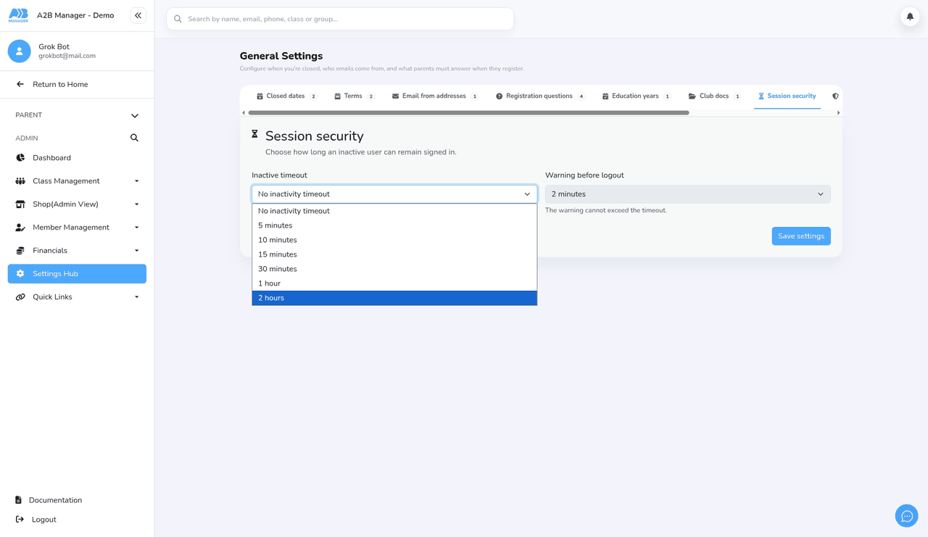Choose 5 minutes option
928x537 pixels.
tap(394, 225)
